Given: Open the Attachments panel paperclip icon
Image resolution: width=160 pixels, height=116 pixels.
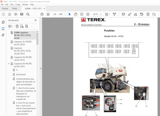Looking at the screenshot, I should pos(3,35).
